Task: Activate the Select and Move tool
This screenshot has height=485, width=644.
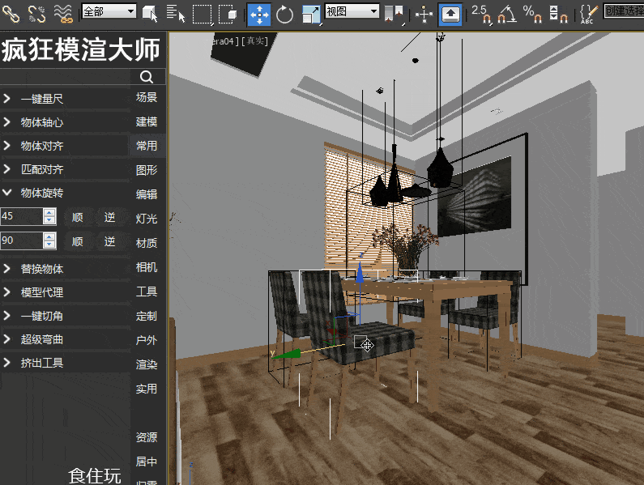Action: click(259, 15)
